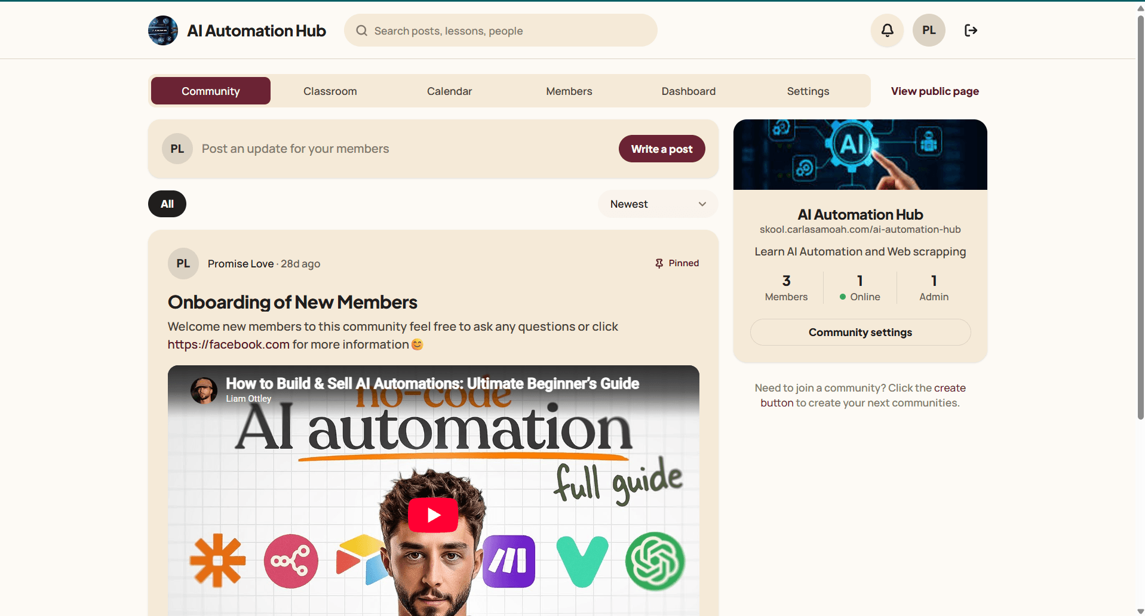
Task: Click Post an update for your members field
Action: point(295,149)
